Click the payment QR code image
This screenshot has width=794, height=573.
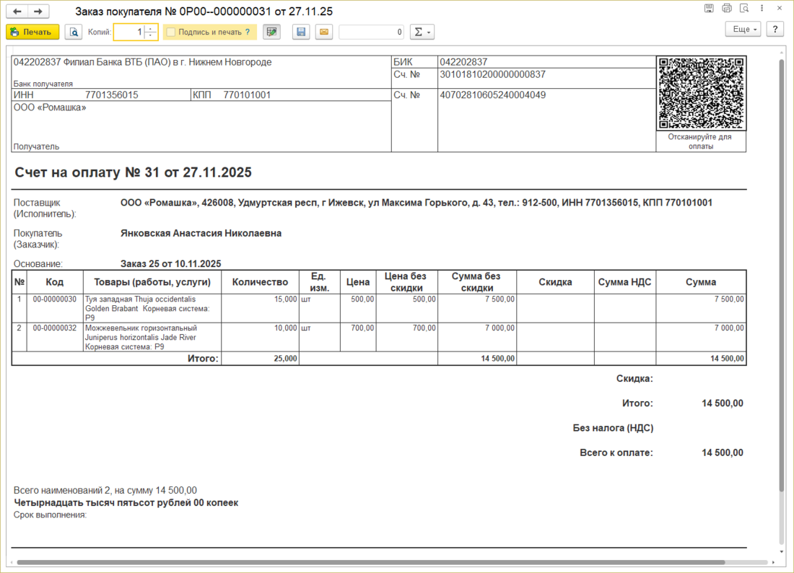click(701, 93)
